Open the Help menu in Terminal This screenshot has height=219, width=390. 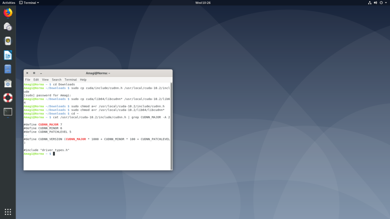(83, 80)
